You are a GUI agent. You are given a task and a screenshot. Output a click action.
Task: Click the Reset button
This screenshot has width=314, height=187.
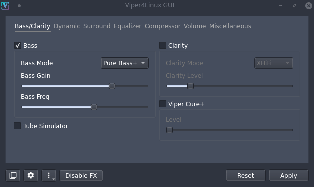[246, 176]
